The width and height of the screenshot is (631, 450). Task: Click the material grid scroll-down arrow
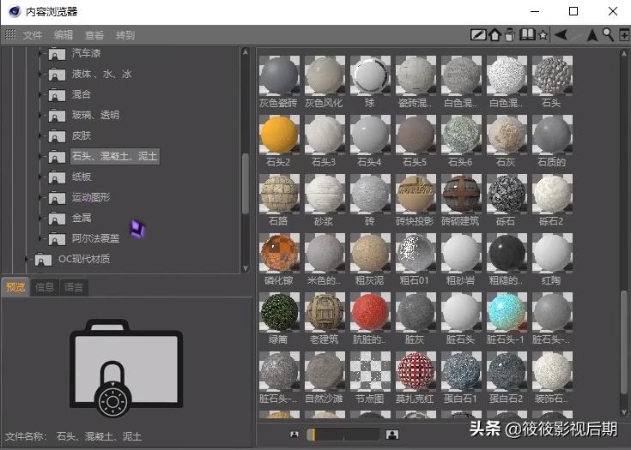[x=624, y=411]
